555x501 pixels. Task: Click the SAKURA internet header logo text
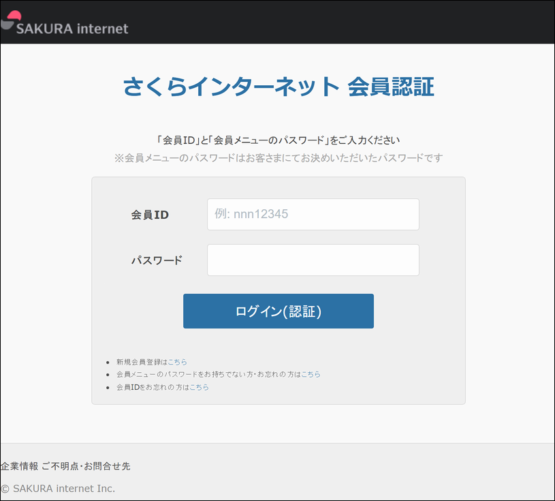[x=72, y=29]
